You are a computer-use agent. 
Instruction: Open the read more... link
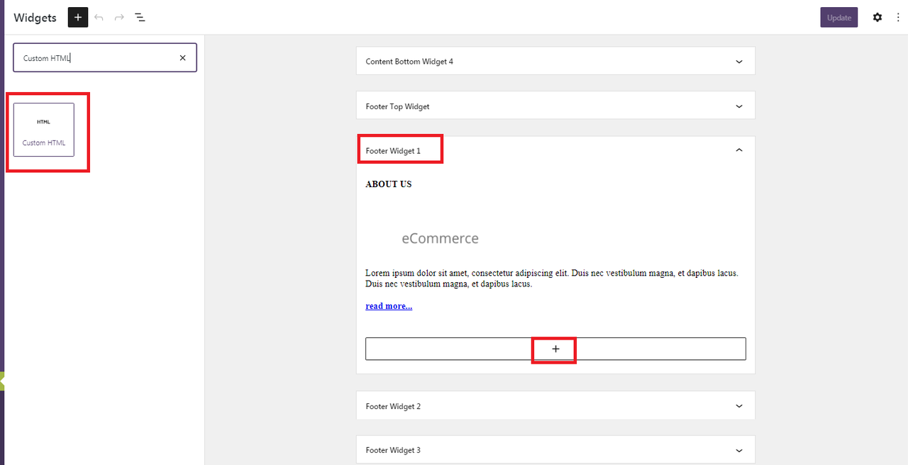click(389, 306)
